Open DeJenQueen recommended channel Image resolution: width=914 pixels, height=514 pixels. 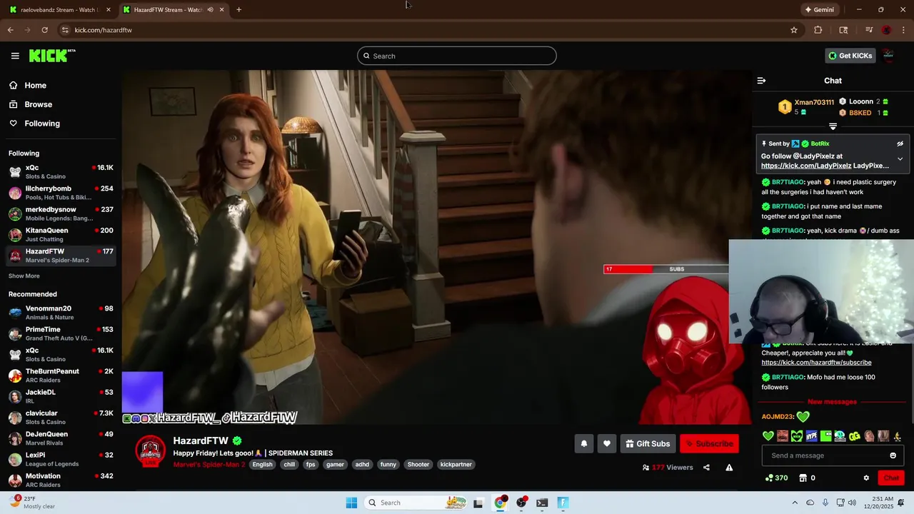(61, 438)
